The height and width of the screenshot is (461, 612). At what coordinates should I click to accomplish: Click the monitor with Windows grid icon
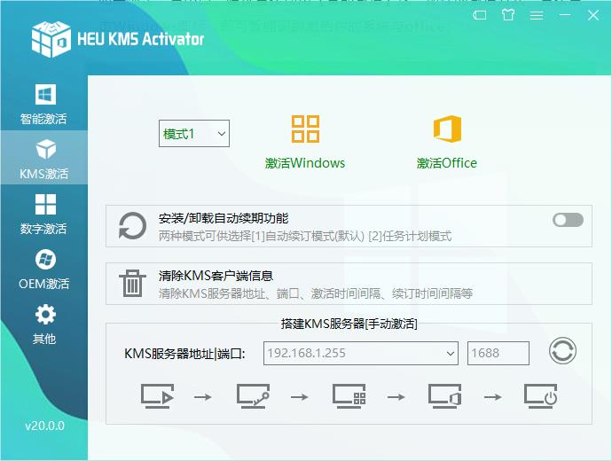pyautogui.click(x=349, y=396)
